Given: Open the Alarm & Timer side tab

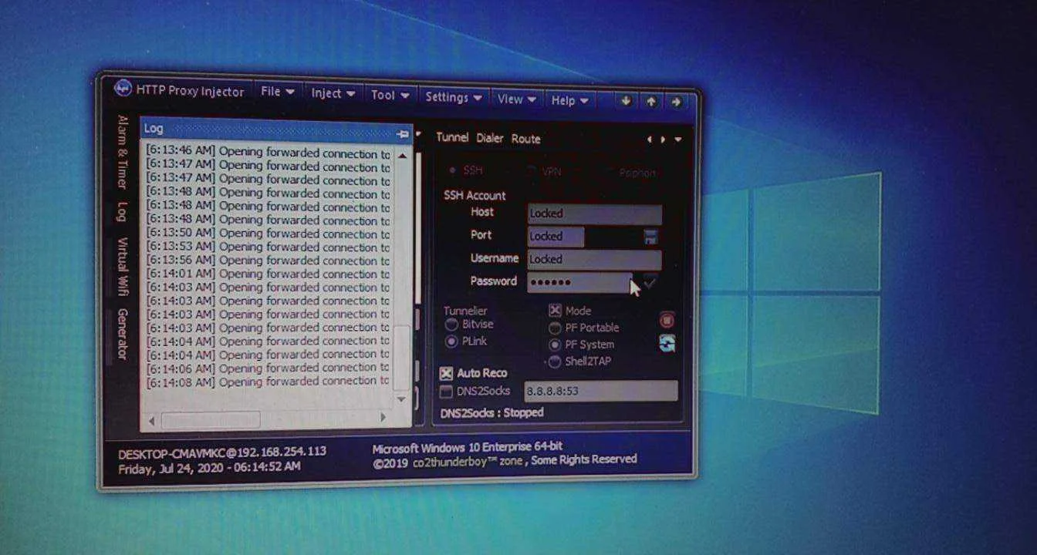Looking at the screenshot, I should point(122,152).
